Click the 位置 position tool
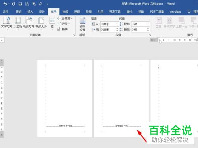Viewport: 198px width, 148px height. 158,23
